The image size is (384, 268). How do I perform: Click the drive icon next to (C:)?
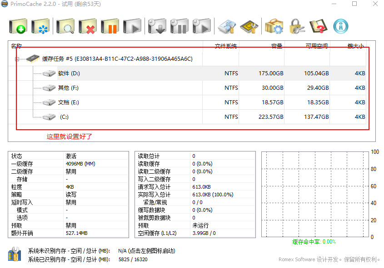tap(49, 117)
